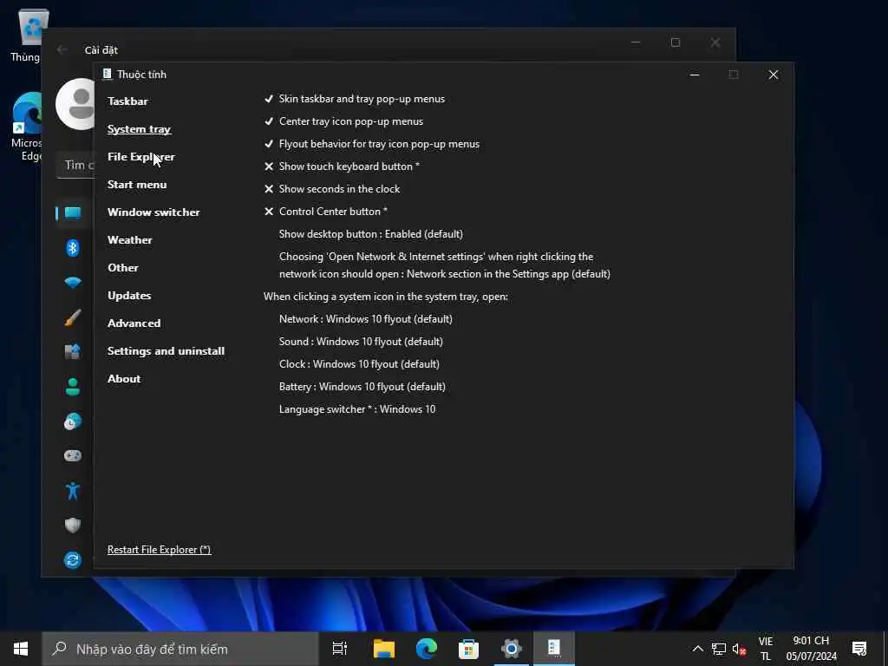
Task: Open Apps icon in Cài đặt sidebar
Action: (x=73, y=352)
